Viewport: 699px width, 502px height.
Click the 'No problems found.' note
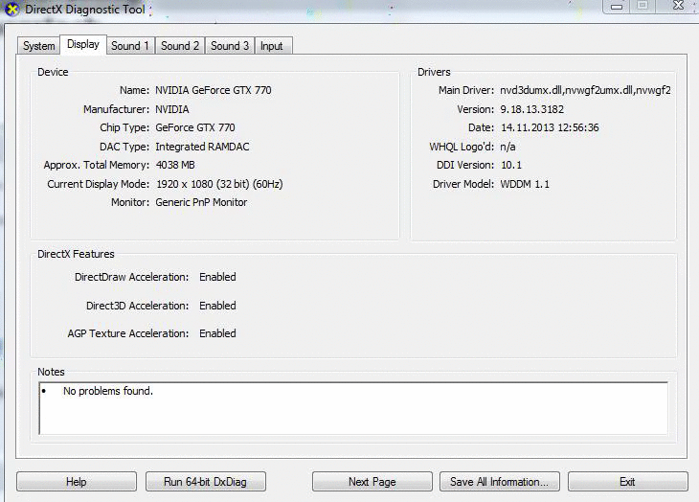tap(108, 391)
